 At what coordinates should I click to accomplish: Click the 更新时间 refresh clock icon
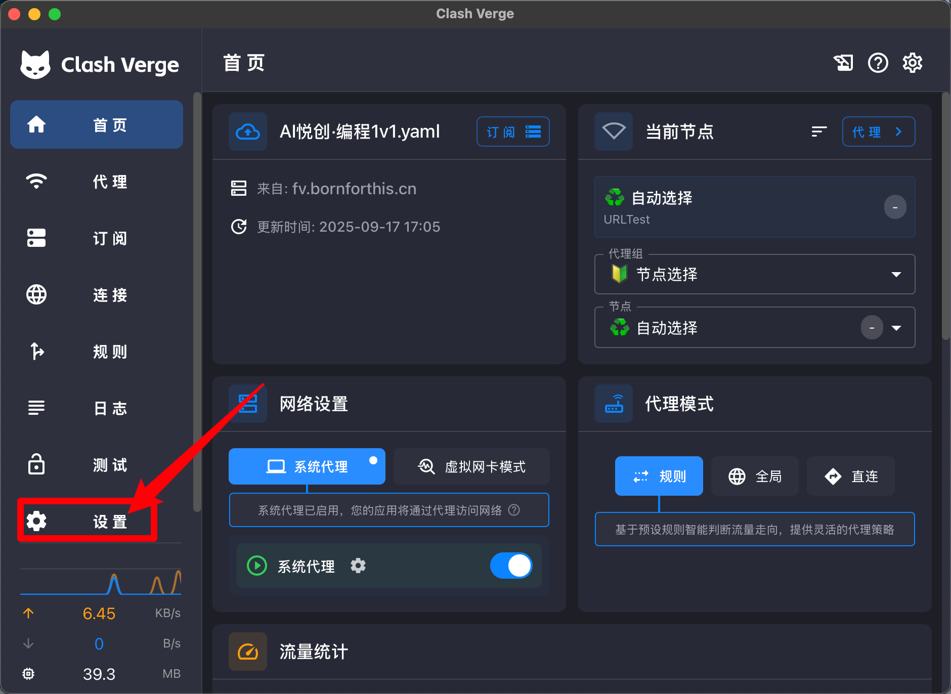click(239, 227)
